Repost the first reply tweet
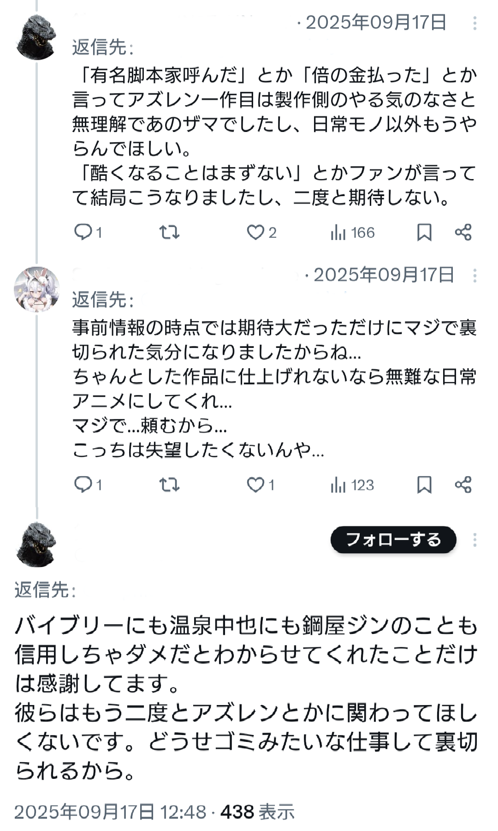 [x=169, y=232]
